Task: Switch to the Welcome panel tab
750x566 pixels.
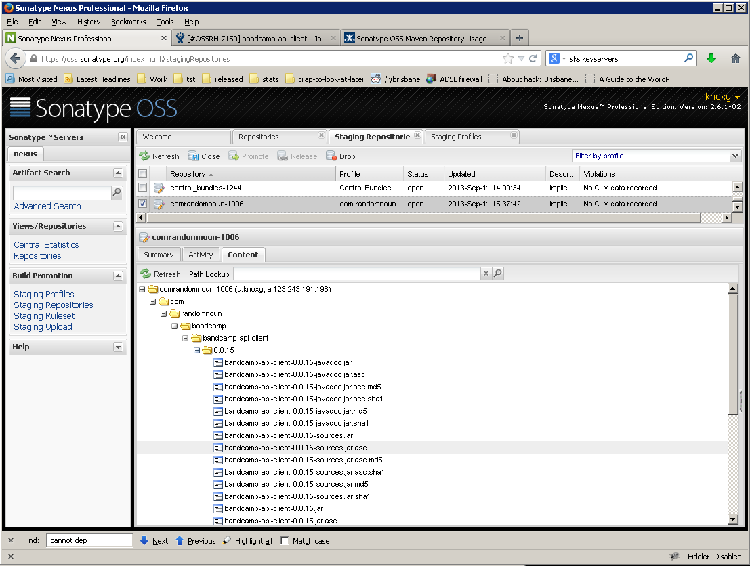Action: 183,137
